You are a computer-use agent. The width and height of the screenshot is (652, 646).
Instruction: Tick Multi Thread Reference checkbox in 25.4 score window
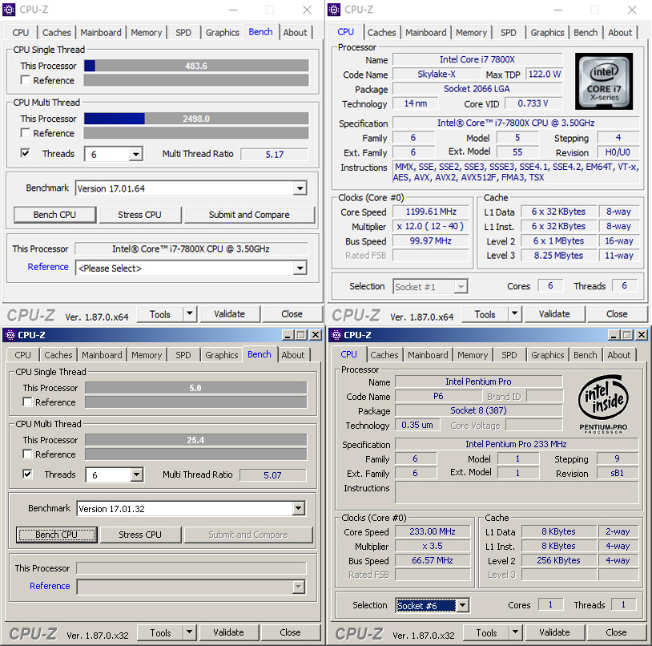pyautogui.click(x=28, y=454)
